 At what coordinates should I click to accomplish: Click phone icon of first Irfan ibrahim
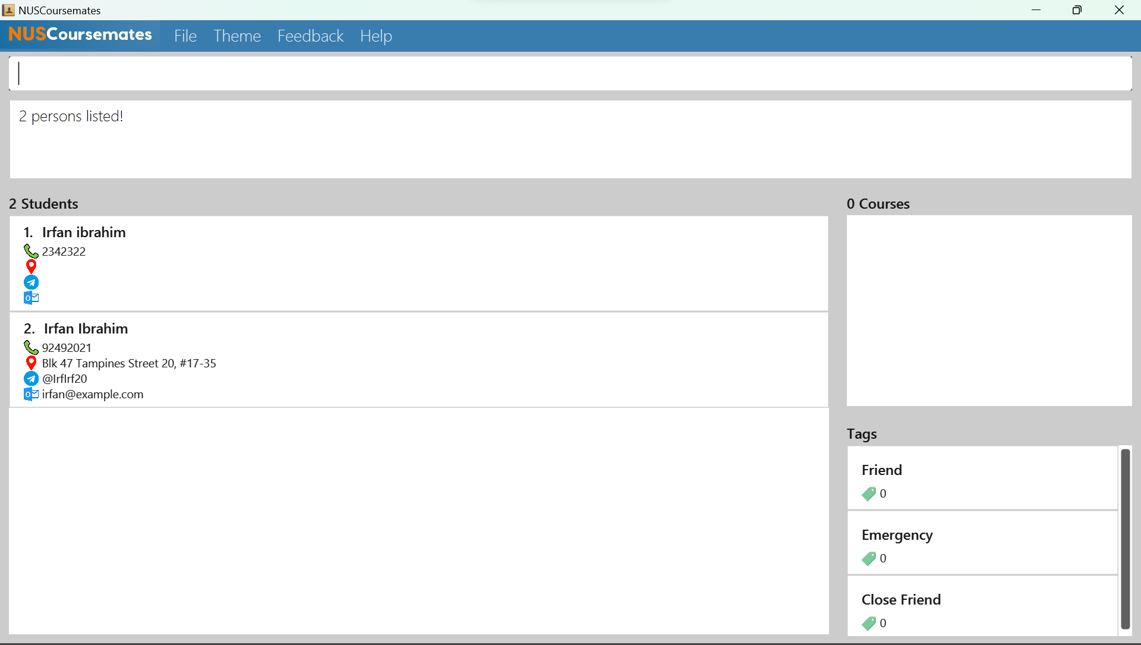coord(31,251)
